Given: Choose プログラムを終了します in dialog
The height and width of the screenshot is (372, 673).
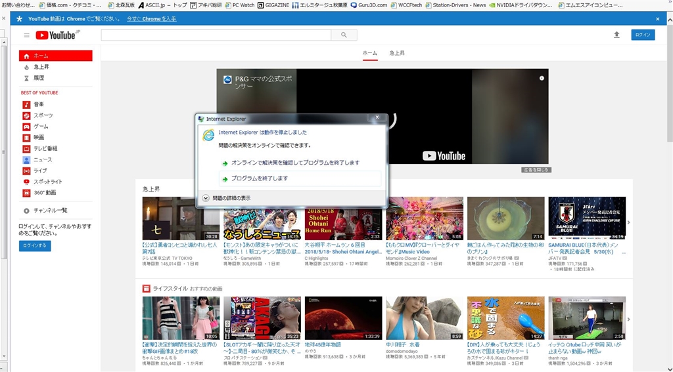Looking at the screenshot, I should pyautogui.click(x=260, y=178).
